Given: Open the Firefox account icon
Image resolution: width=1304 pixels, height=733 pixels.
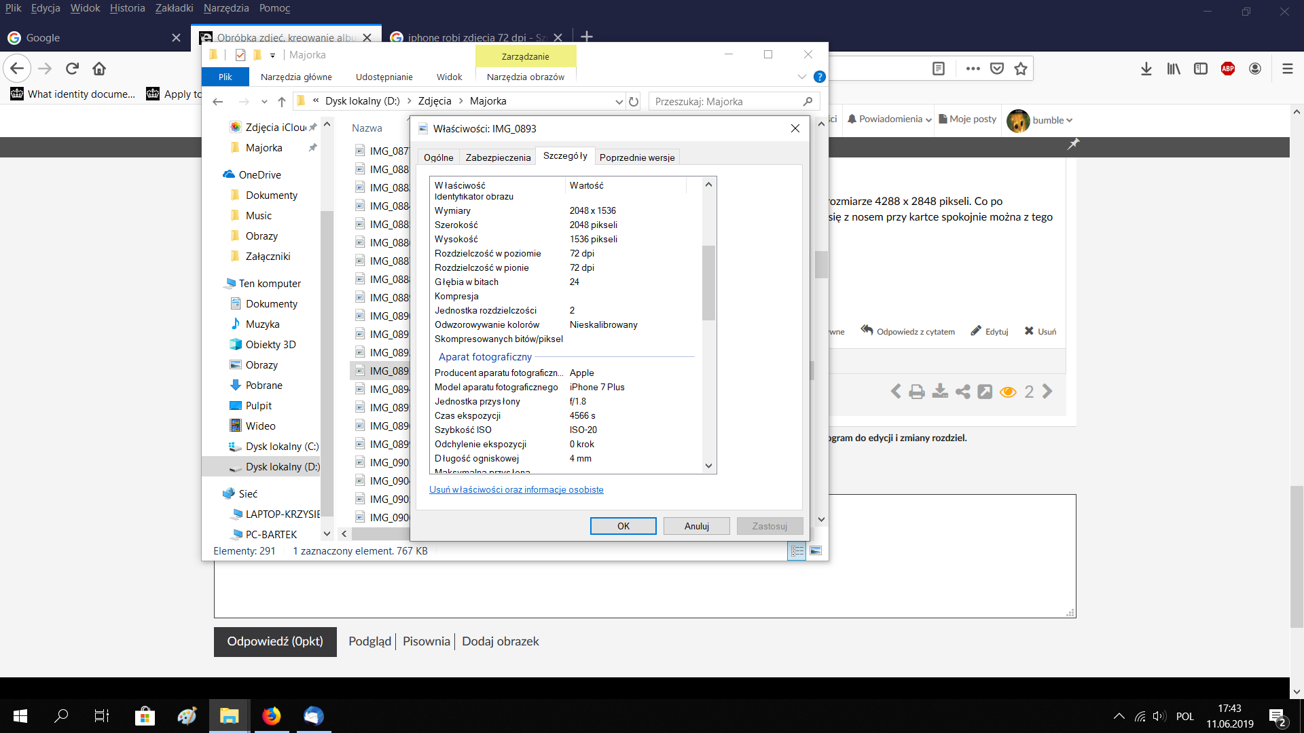Looking at the screenshot, I should click(1255, 69).
